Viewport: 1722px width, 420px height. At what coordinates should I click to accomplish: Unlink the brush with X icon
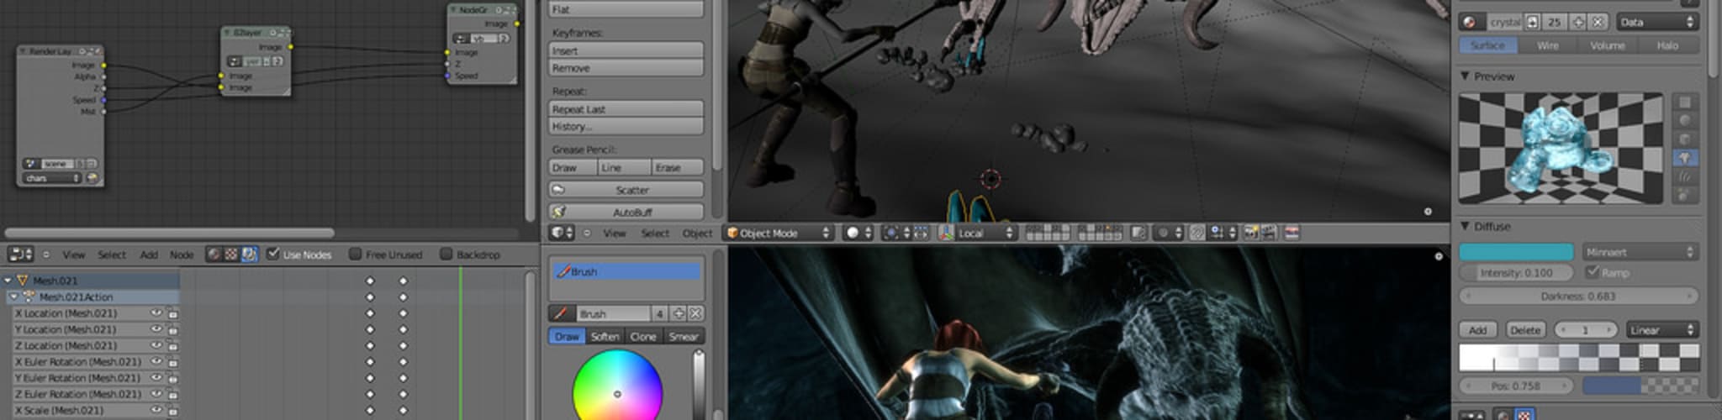pos(695,313)
